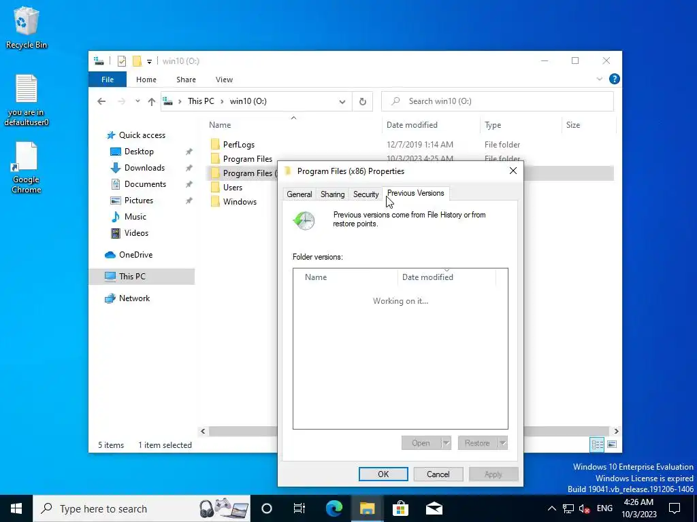
Task: Open the File menu tab
Action: click(108, 80)
